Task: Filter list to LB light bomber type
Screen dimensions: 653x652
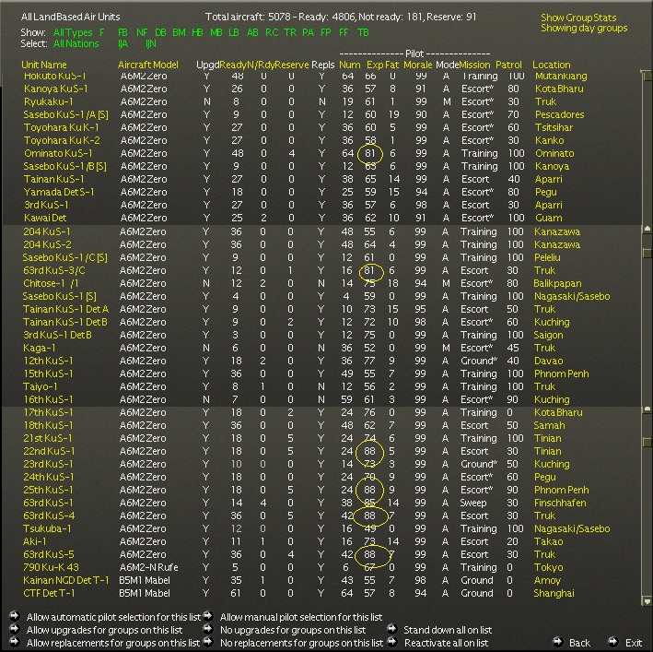Action: [234, 32]
